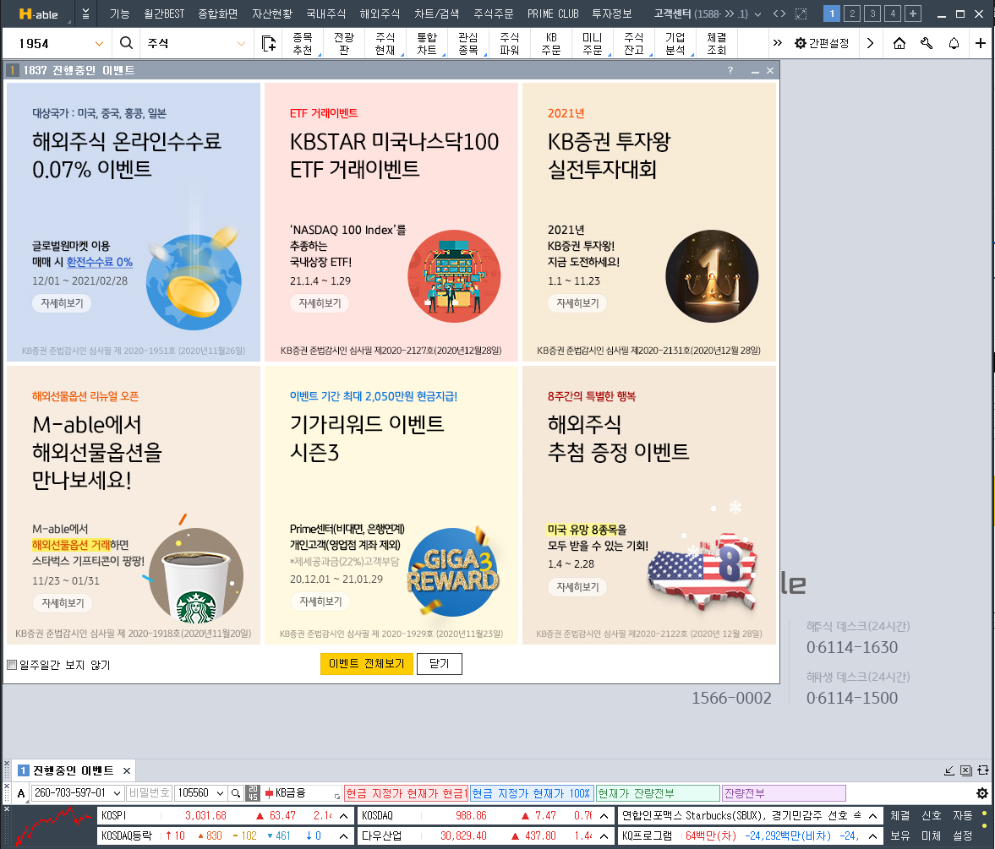Click 종목추천 toolbar shortcut
995x849 pixels.
(x=303, y=43)
